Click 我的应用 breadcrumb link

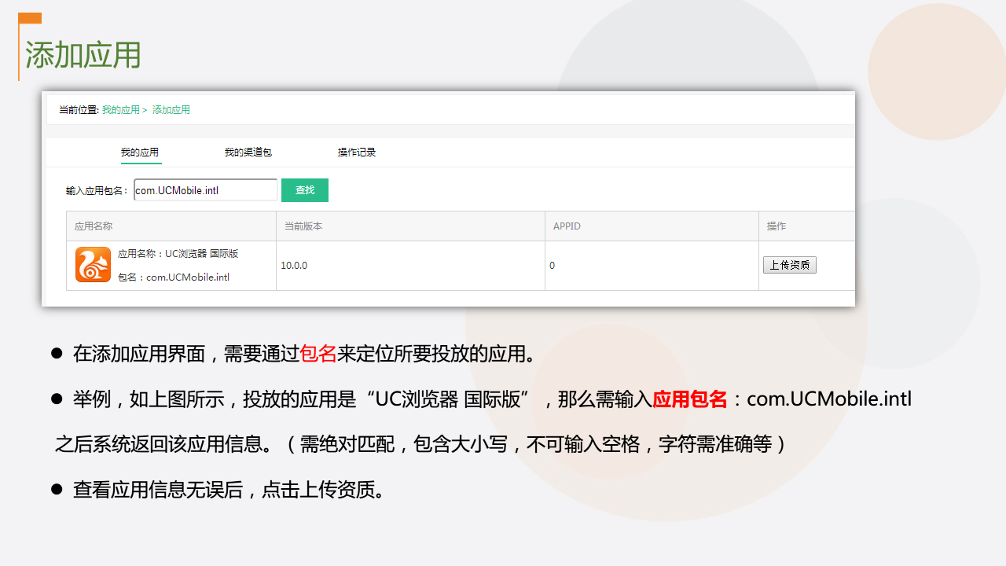click(x=121, y=110)
